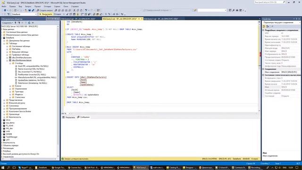Select the erp_demo database
Image resolution: width=302 pixels, height=170 pixels.
click(x=10, y=123)
